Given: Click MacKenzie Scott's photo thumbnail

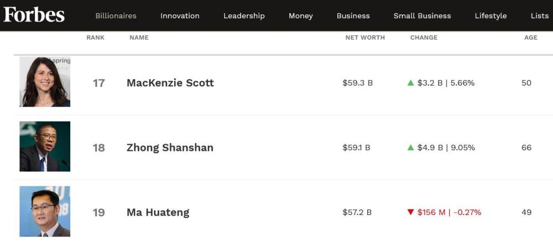Looking at the screenshot, I should click(x=45, y=82).
